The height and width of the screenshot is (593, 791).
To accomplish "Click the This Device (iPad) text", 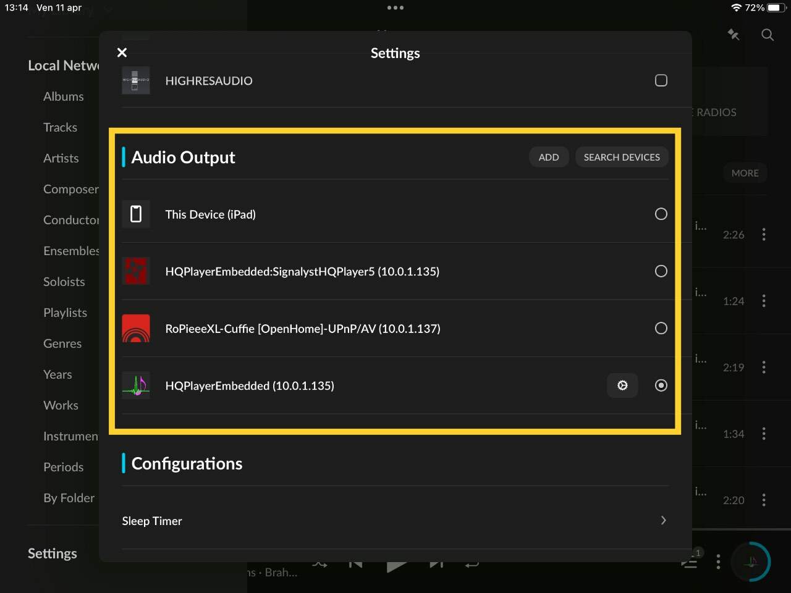I will [210, 214].
